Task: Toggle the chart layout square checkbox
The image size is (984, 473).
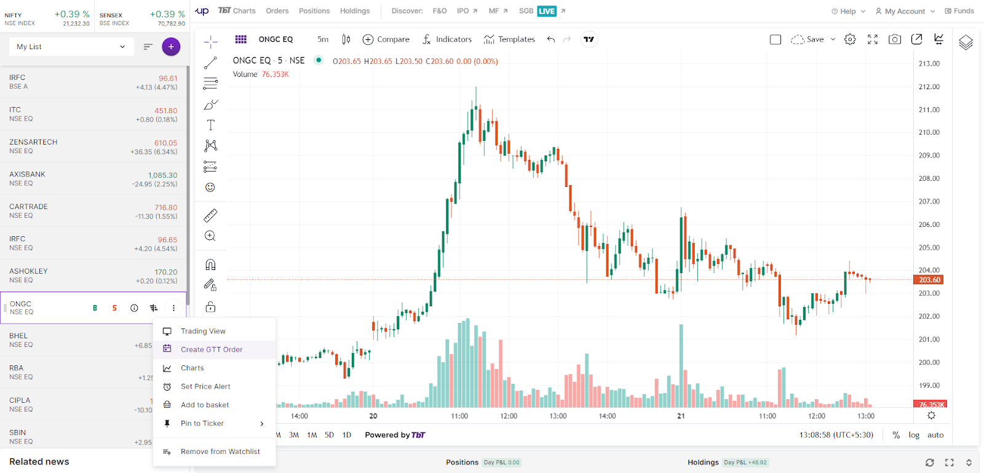Action: click(776, 39)
